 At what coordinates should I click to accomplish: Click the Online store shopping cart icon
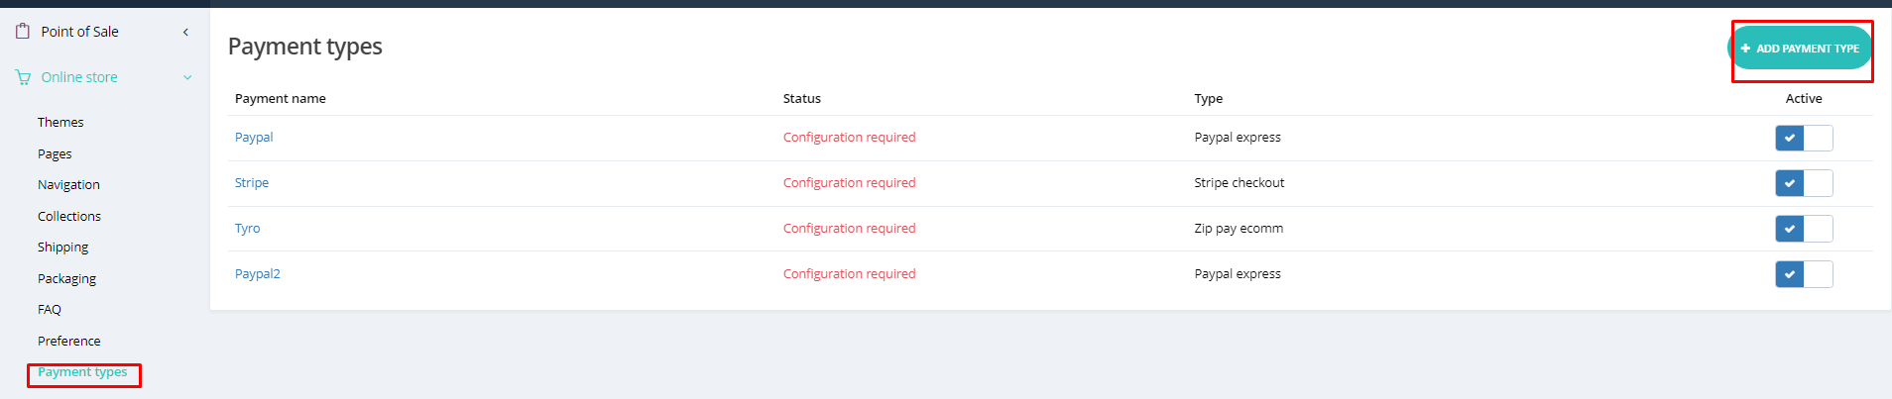click(x=23, y=77)
